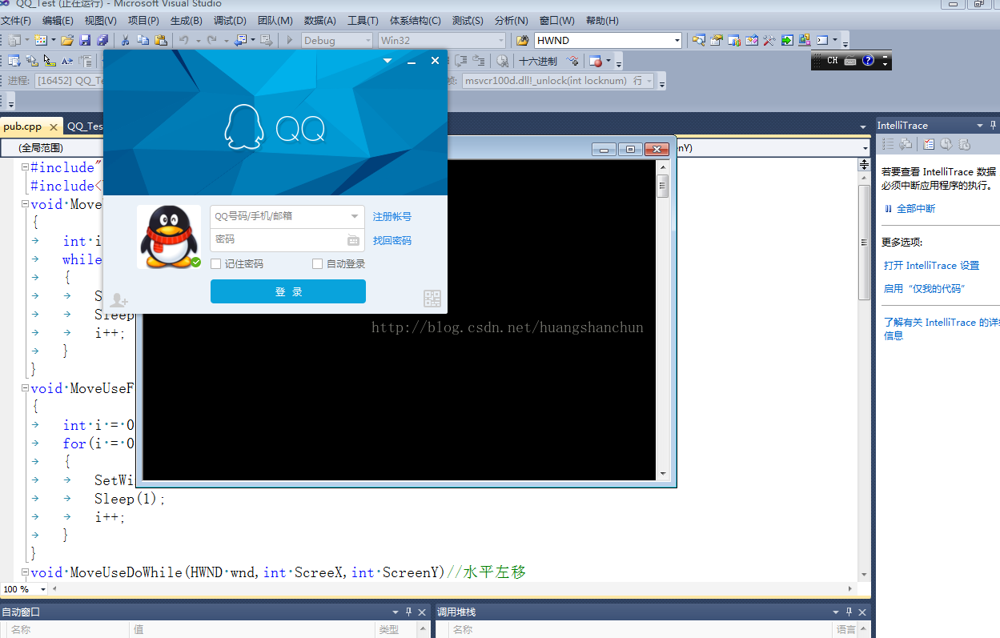The height and width of the screenshot is (638, 1000).
Task: Cut selection using scissors icon
Action: [x=125, y=40]
